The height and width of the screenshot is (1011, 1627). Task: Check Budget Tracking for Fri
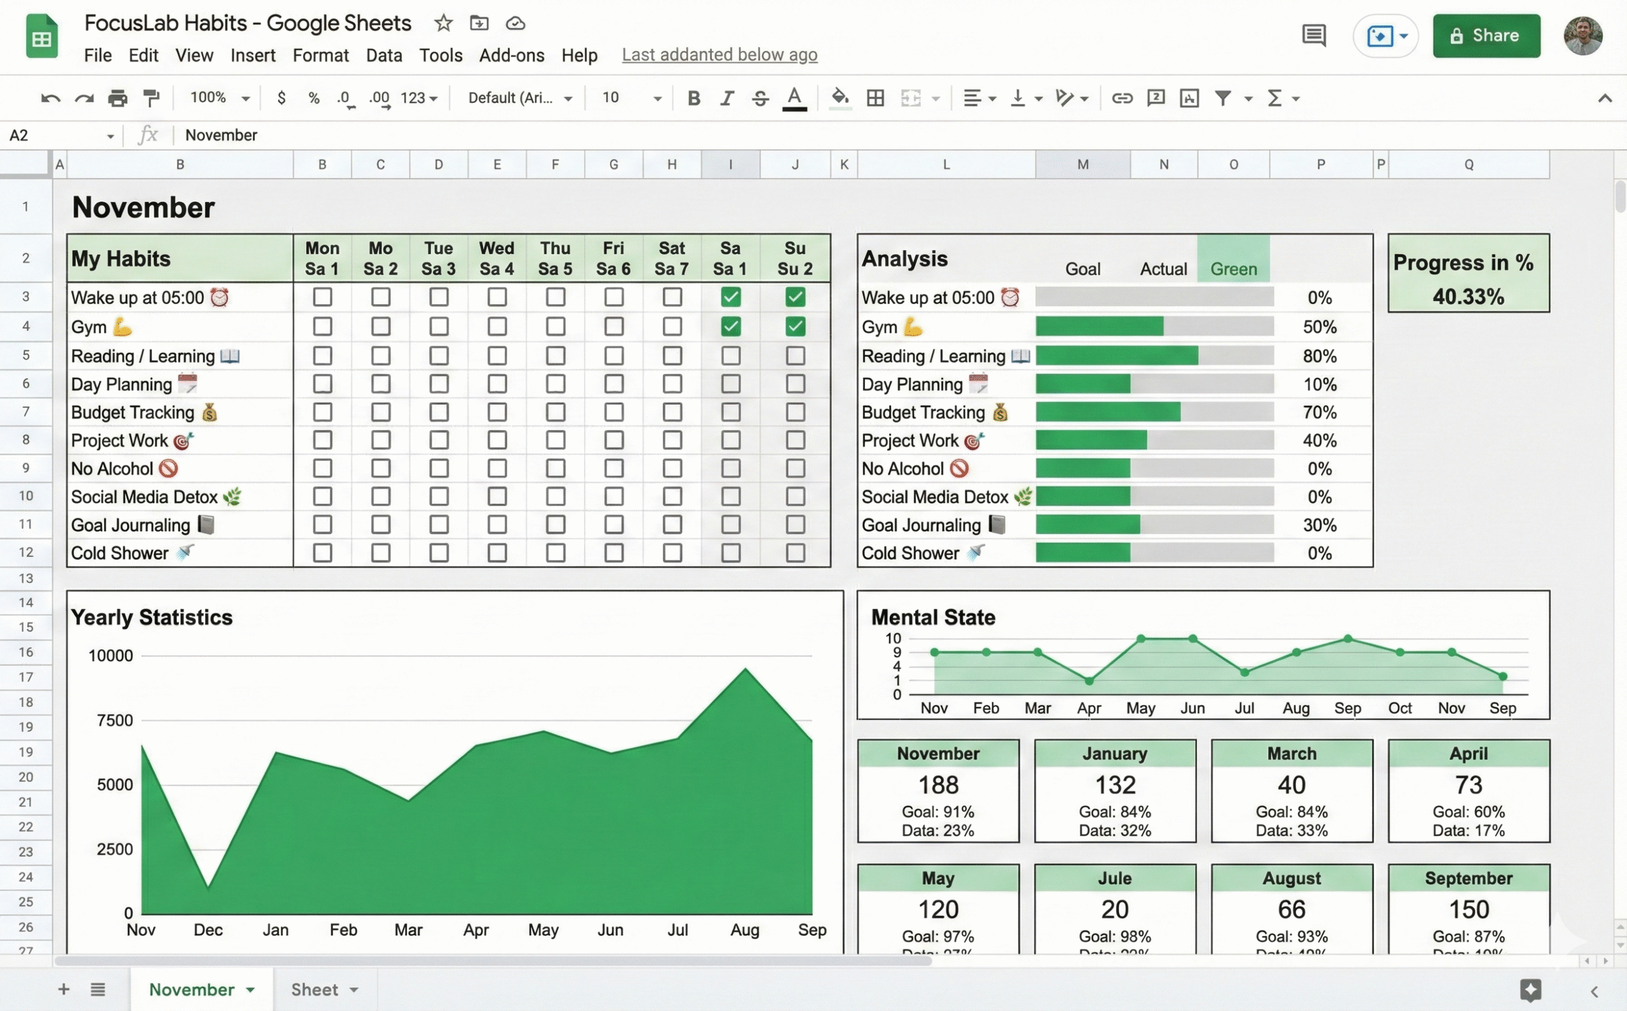point(613,412)
